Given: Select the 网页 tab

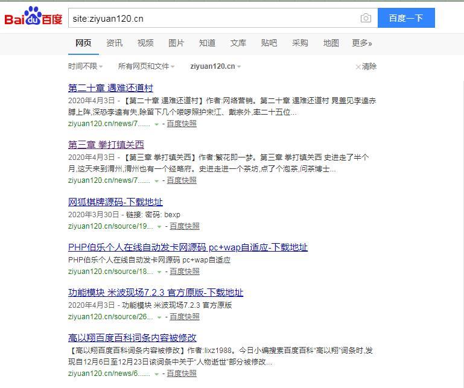Looking at the screenshot, I should [x=83, y=43].
